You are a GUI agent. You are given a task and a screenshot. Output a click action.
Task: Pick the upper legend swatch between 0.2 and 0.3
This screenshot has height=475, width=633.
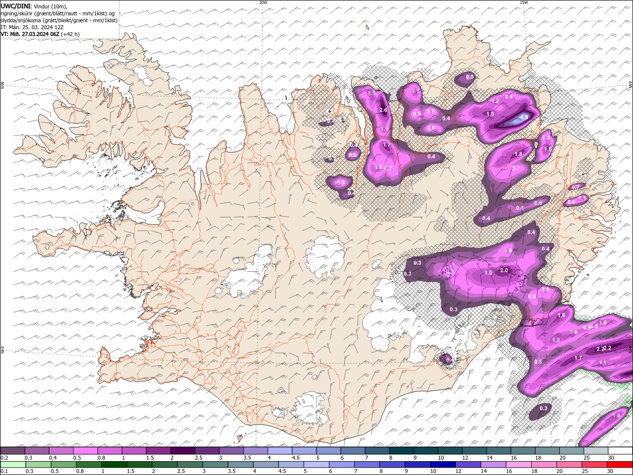pos(12,451)
